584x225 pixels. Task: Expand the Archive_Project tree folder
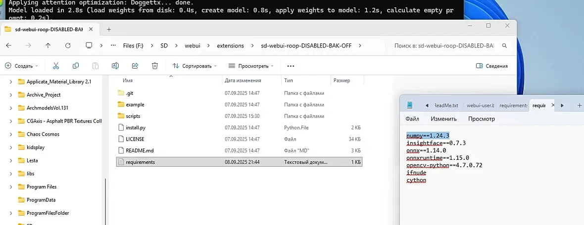[11, 95]
